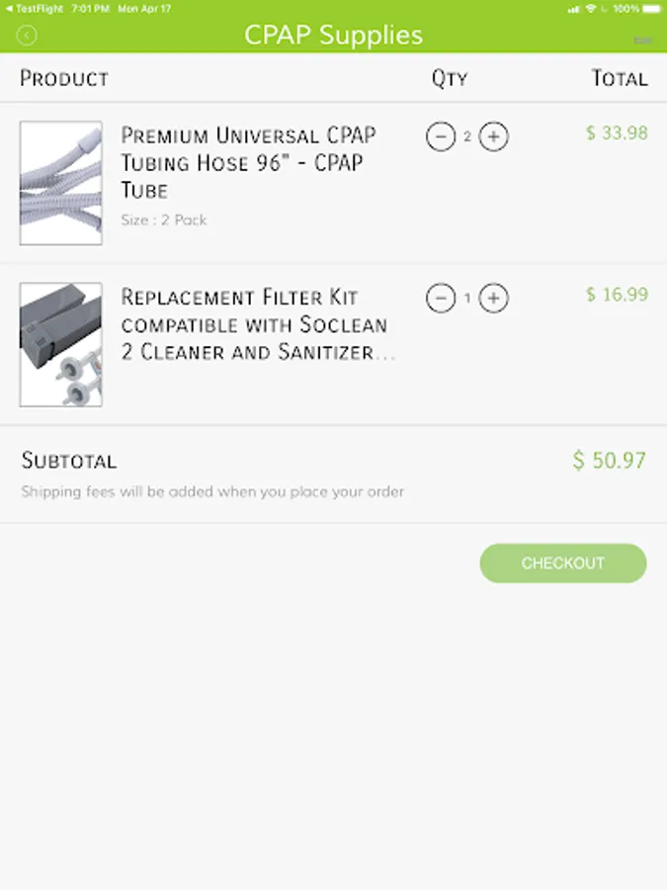The width and height of the screenshot is (667, 890).
Task: Tap Edit in the top bar
Action: 643,41
